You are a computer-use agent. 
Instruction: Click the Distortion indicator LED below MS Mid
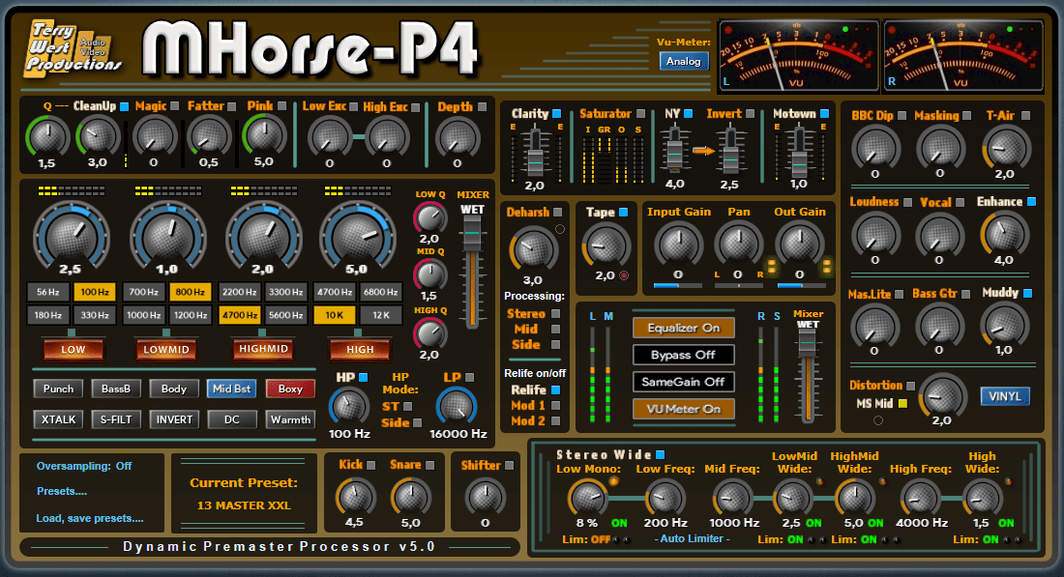[878, 420]
